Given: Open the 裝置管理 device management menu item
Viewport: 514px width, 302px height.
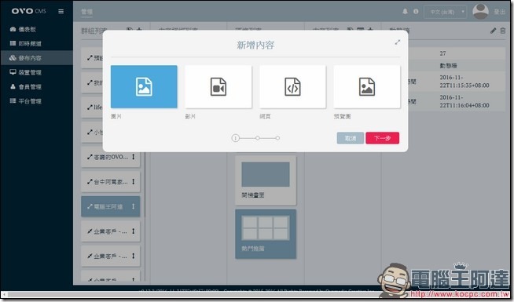Looking at the screenshot, I should [x=37, y=72].
